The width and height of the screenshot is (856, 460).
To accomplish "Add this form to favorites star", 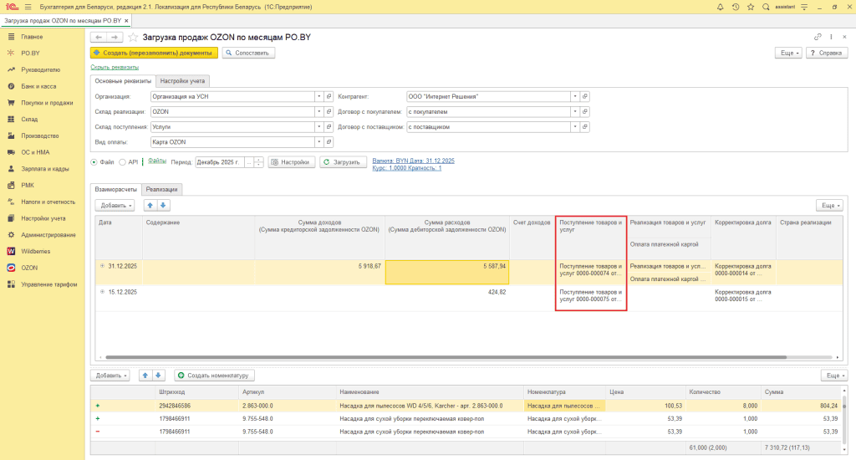I will click(133, 37).
